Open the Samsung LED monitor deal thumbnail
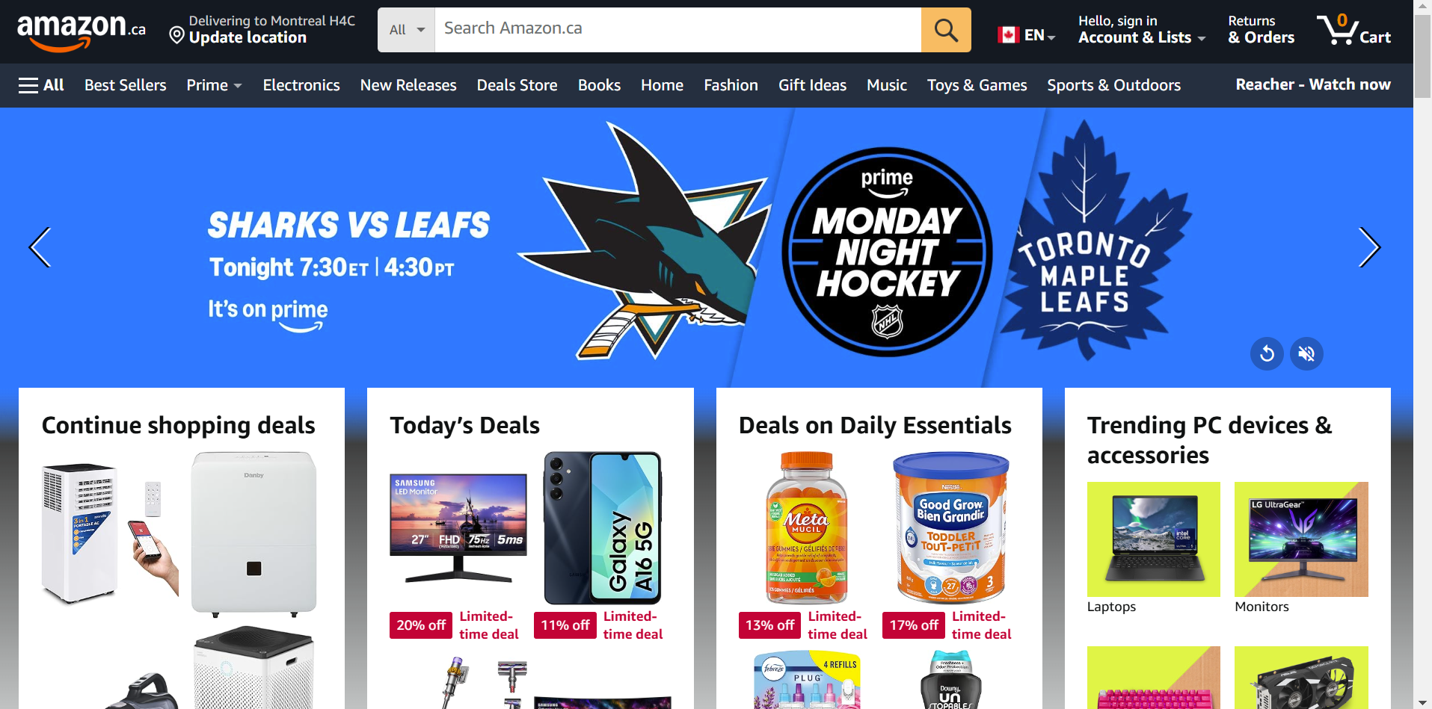The image size is (1432, 709). pos(458,528)
